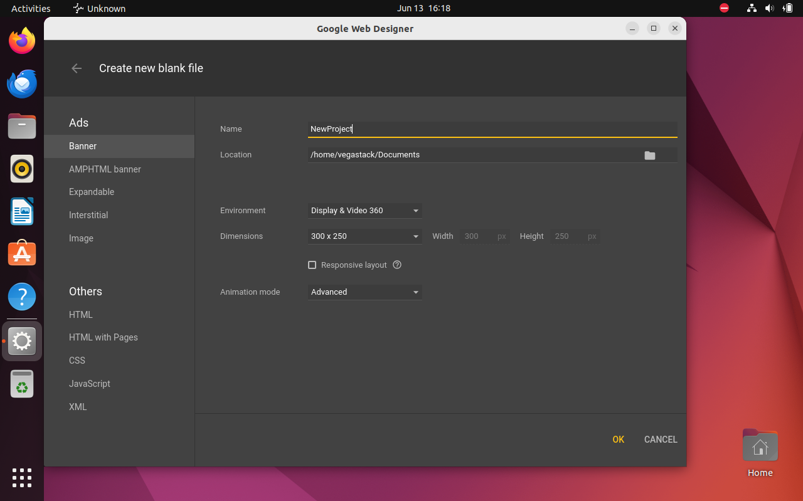Click the Environment label

point(243,211)
